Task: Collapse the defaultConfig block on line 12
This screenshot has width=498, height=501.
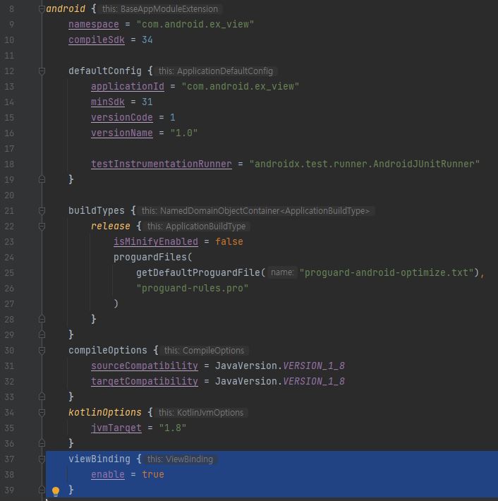Action: coord(42,71)
